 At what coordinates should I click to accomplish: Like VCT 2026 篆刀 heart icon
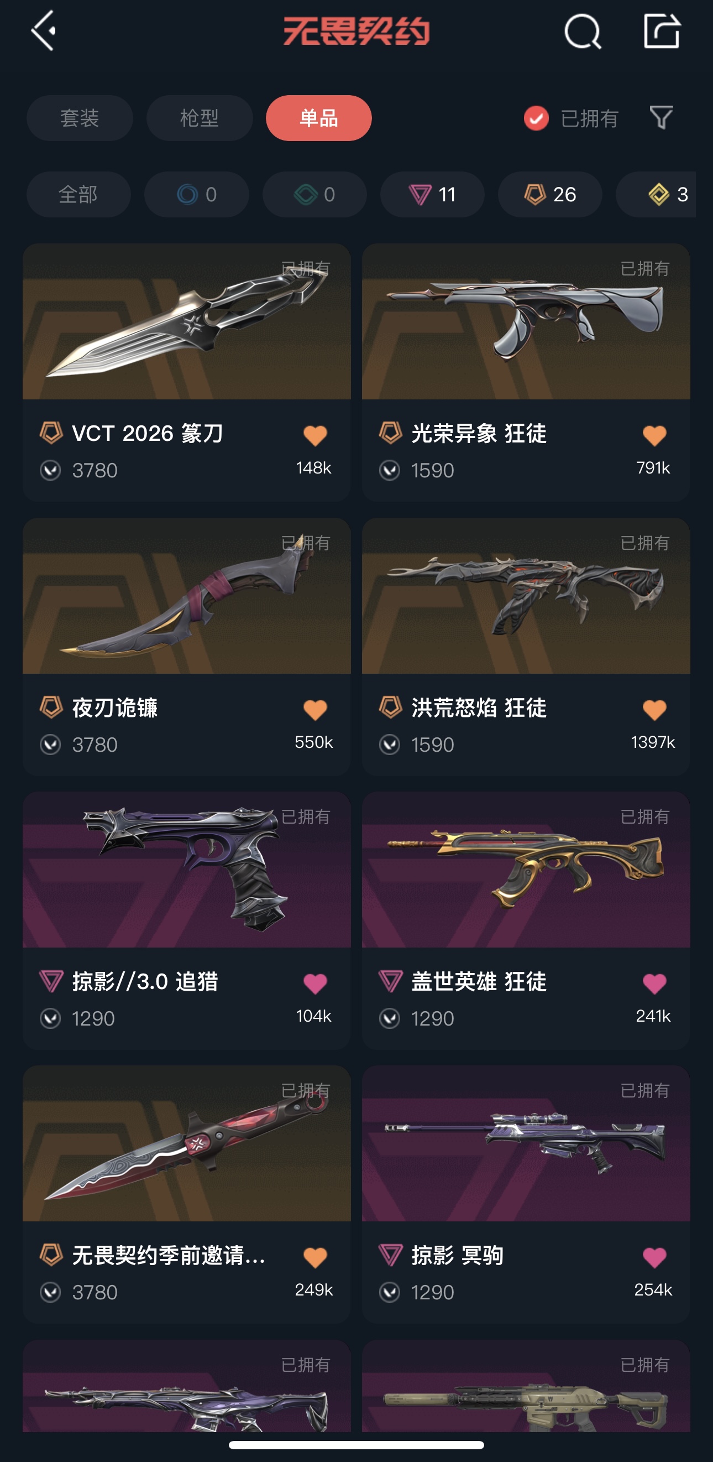click(315, 436)
